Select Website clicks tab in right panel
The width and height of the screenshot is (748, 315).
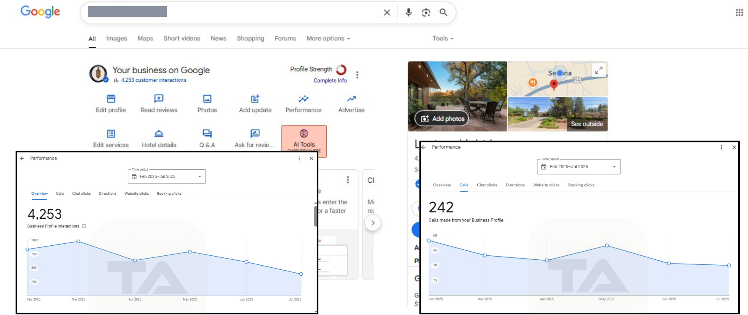click(546, 185)
